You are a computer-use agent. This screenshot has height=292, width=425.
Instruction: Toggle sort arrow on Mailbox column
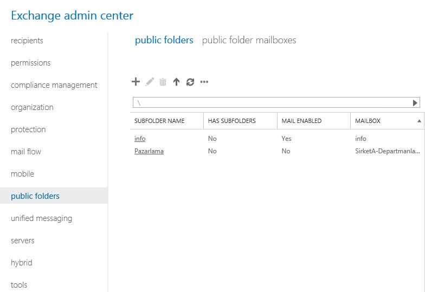coord(419,121)
